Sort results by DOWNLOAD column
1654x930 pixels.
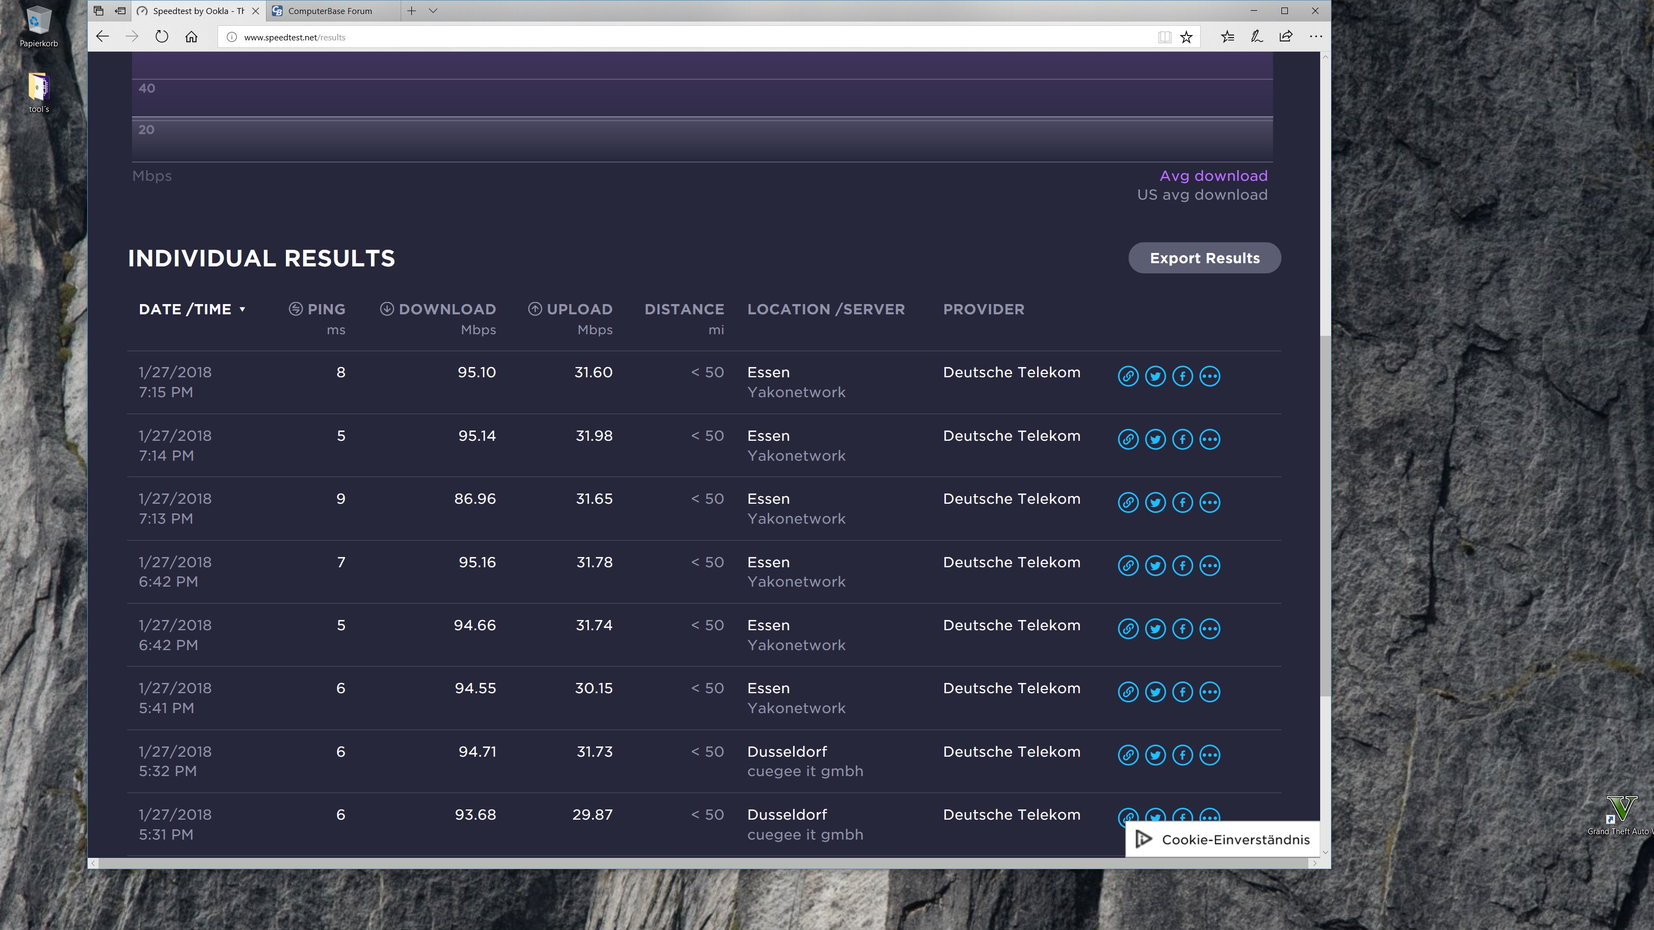pyautogui.click(x=447, y=309)
